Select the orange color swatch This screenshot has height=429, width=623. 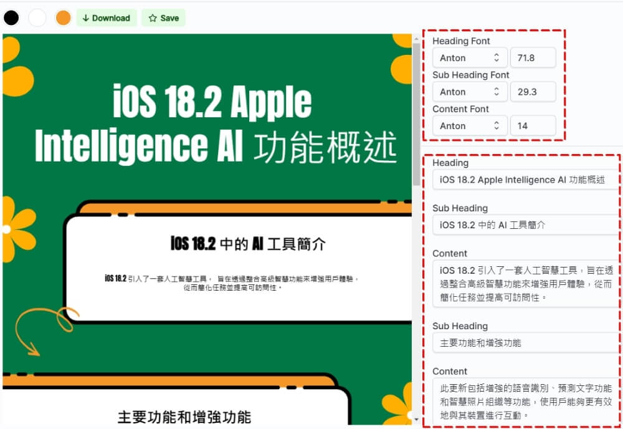click(x=62, y=17)
